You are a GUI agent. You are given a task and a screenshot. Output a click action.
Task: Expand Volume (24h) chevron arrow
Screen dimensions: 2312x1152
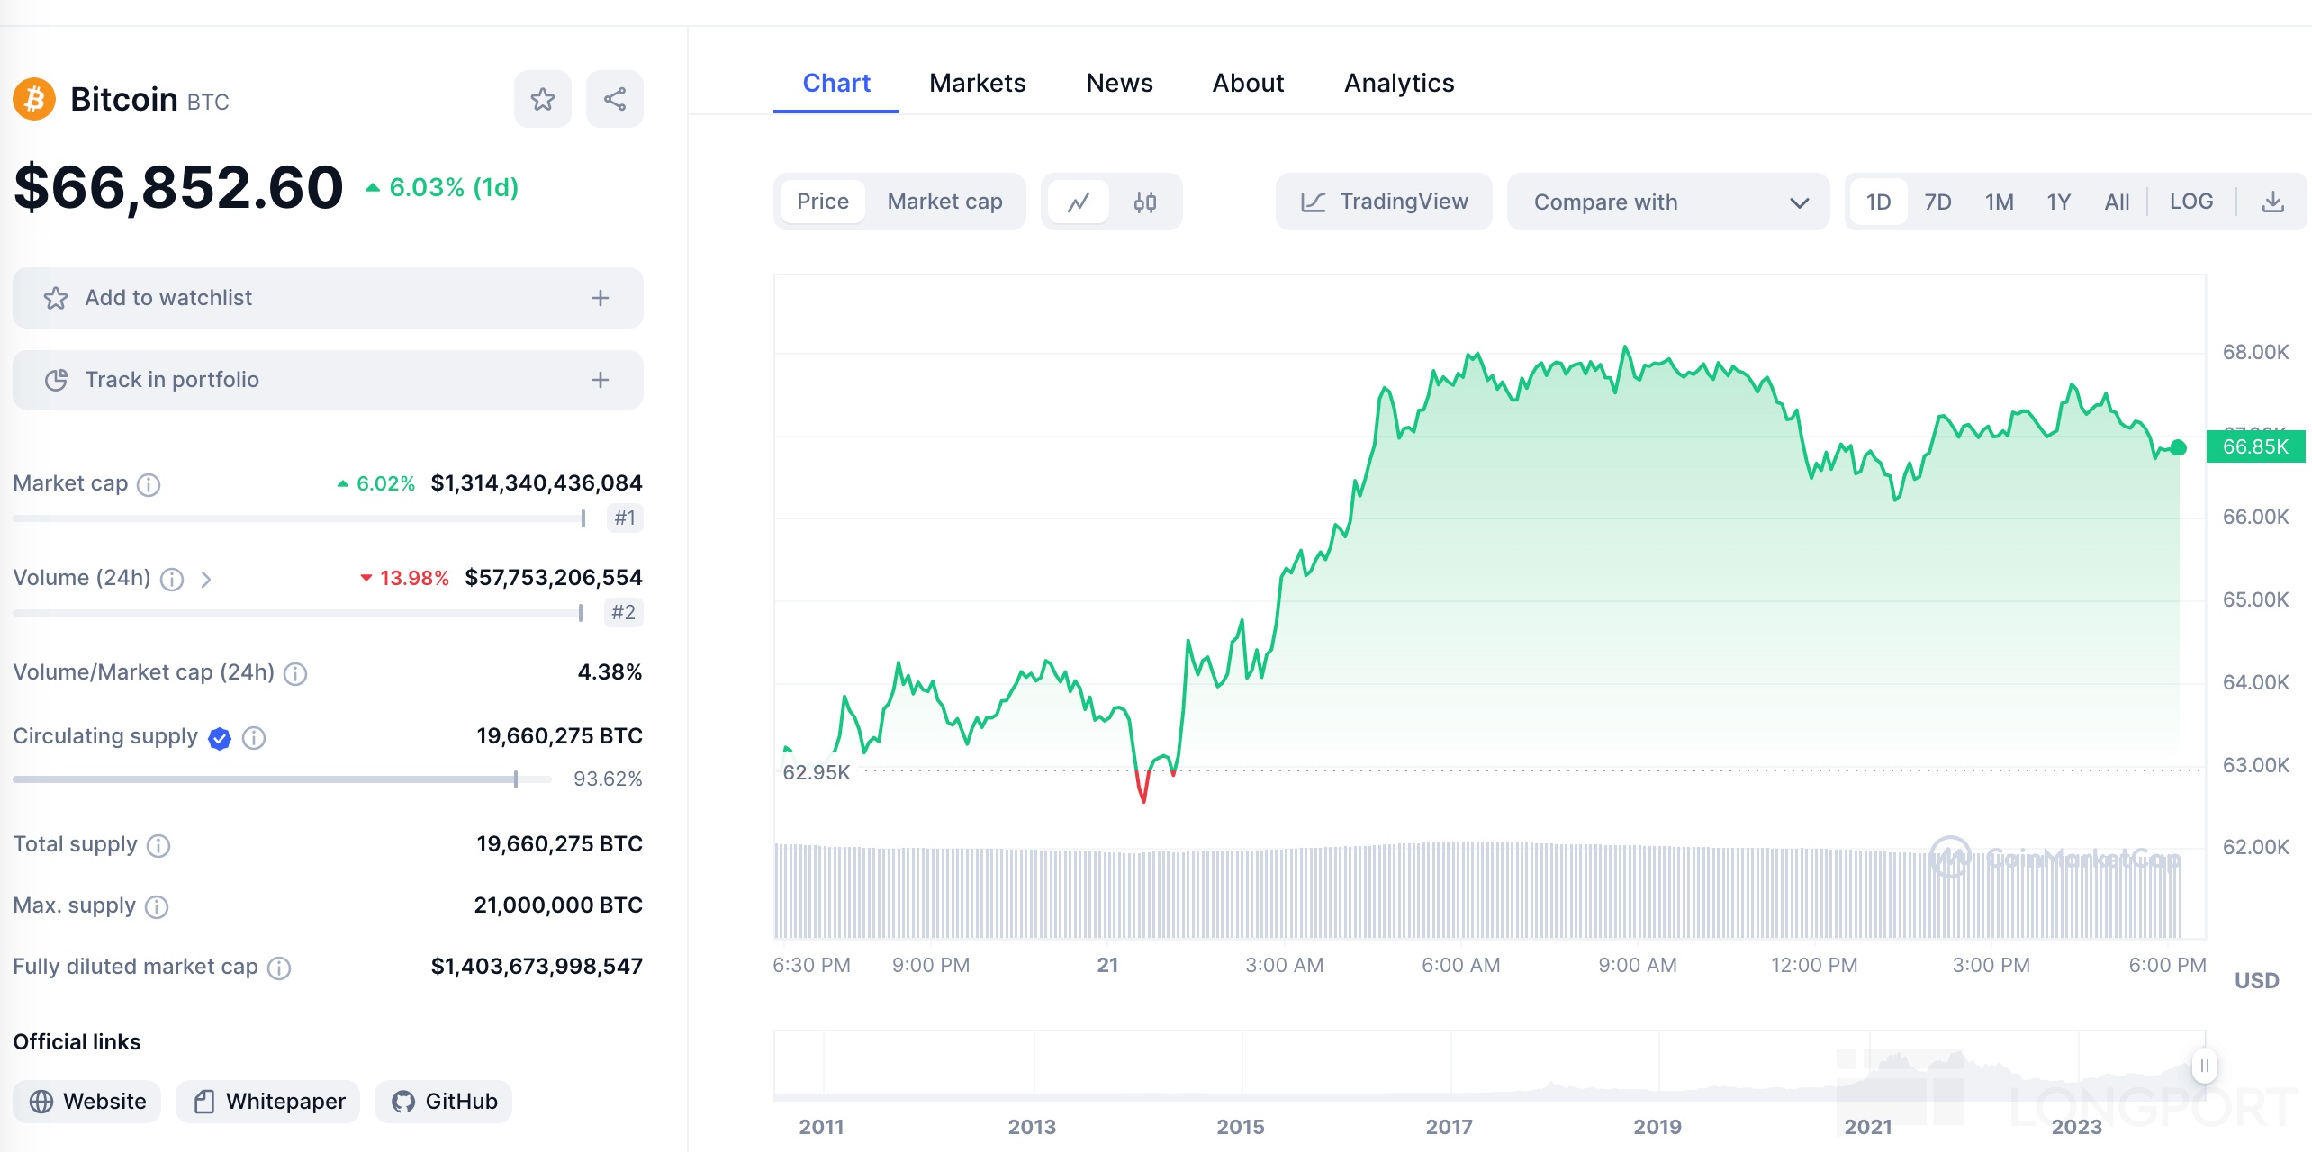point(206,579)
